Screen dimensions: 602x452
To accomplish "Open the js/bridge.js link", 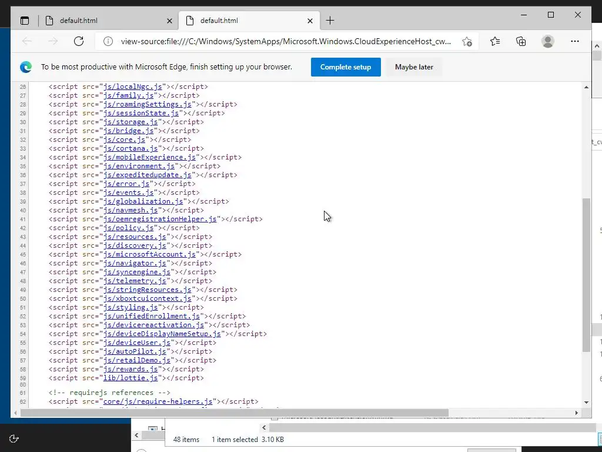I will (x=128, y=131).
